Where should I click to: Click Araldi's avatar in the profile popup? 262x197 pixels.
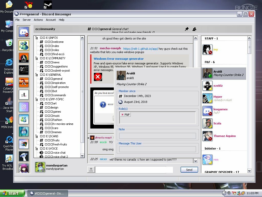point(121,75)
